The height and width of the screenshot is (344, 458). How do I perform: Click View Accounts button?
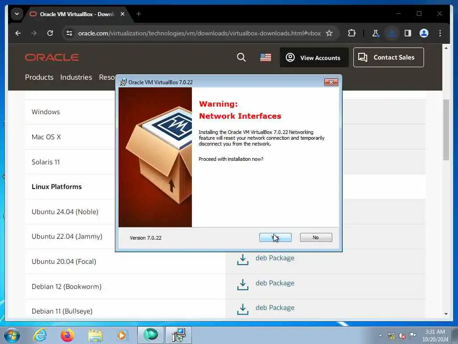[x=314, y=58]
